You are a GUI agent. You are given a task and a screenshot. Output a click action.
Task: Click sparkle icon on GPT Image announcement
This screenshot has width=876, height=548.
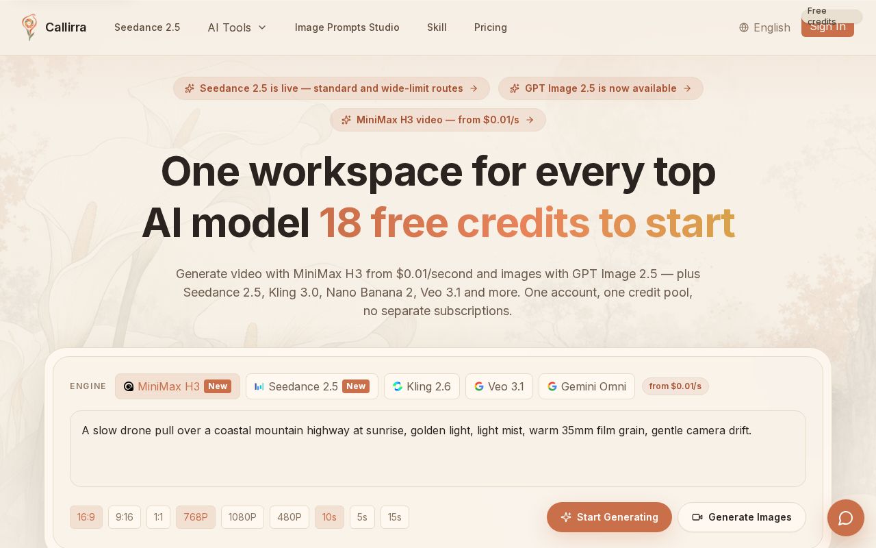point(515,88)
